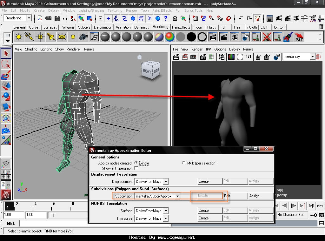This screenshot has width=325, height=241.
Task: Create a camera from the shelf
Action: 83,37
